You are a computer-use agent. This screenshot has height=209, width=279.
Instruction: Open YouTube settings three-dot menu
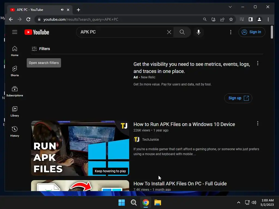231,32
